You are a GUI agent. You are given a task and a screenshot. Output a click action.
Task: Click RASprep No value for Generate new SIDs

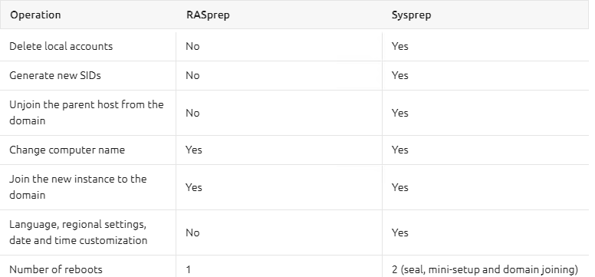pyautogui.click(x=192, y=76)
